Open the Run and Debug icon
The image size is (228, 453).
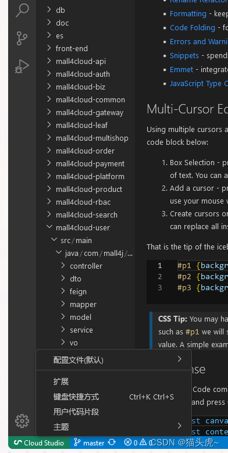(22, 66)
